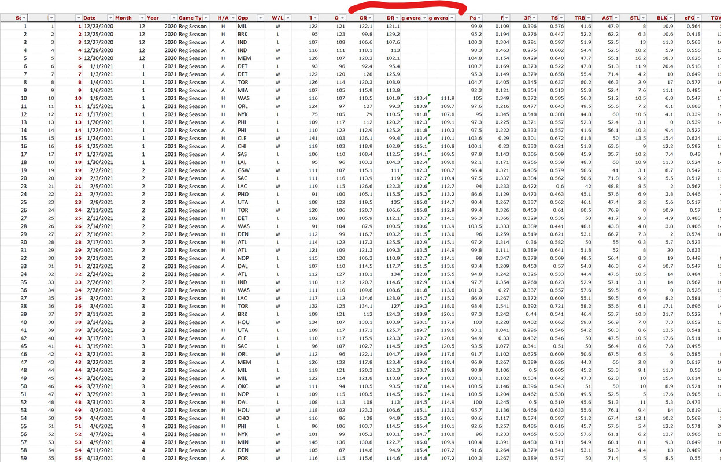721x462 pixels.
Task: Select the 3/21/2021 date cell
Action: [98, 355]
